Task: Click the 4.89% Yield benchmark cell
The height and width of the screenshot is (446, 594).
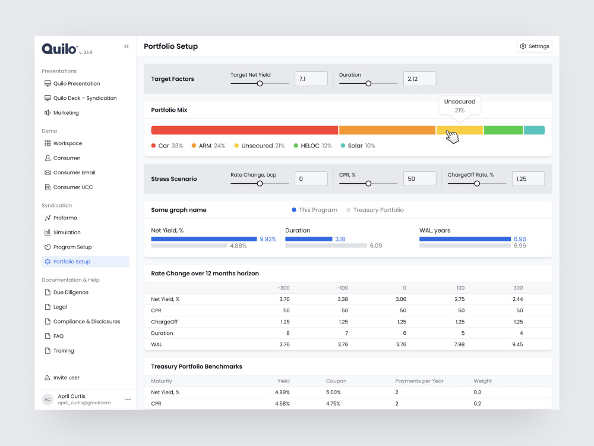Action: click(282, 392)
